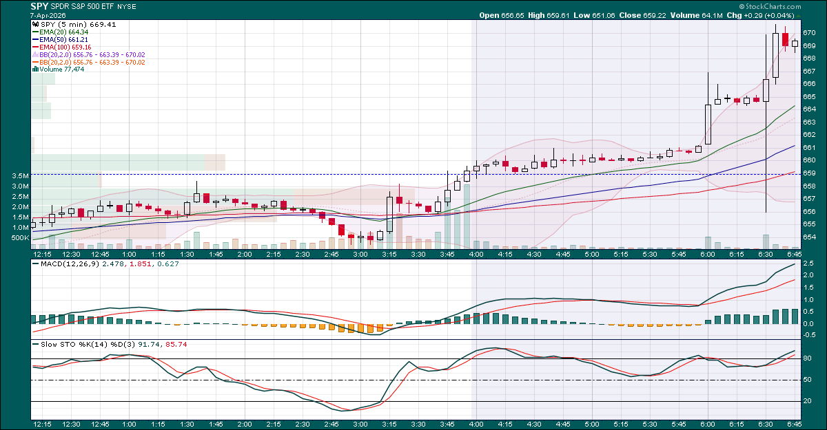Select the "Volume 77,474" legend entry
Screen dimensions: 827x430
[x=61, y=69]
